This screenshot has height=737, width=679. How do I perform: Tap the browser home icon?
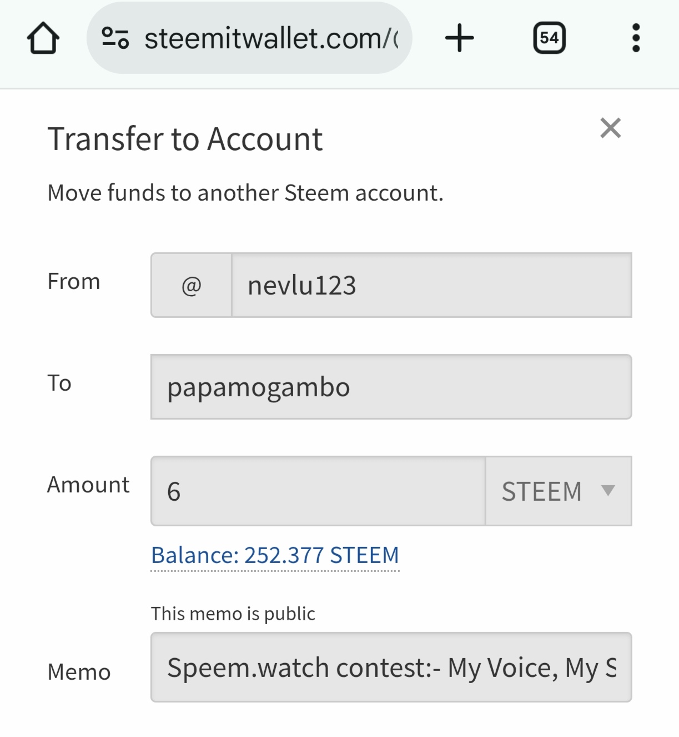[x=43, y=38]
